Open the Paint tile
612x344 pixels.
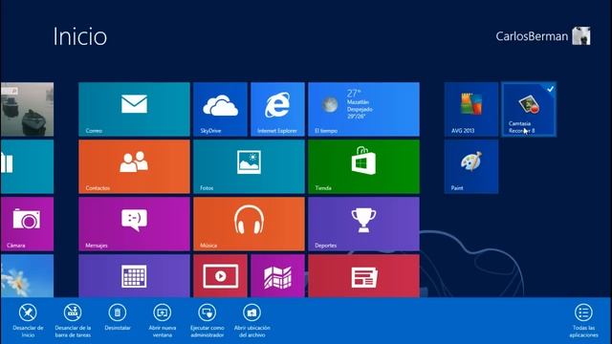point(471,166)
